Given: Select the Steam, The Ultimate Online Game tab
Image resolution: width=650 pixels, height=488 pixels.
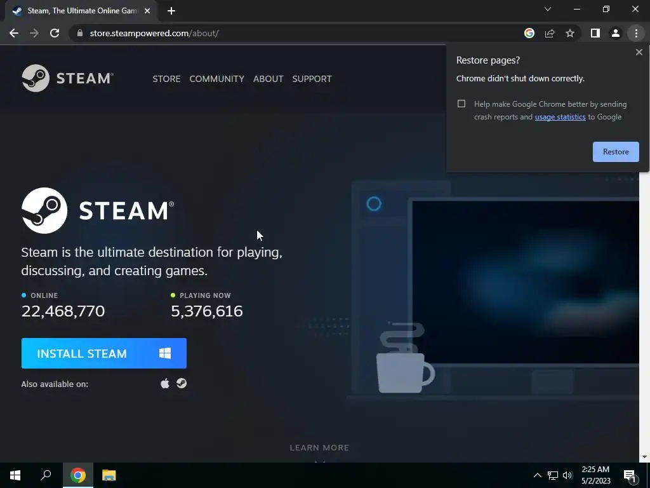Looking at the screenshot, I should click(81, 11).
